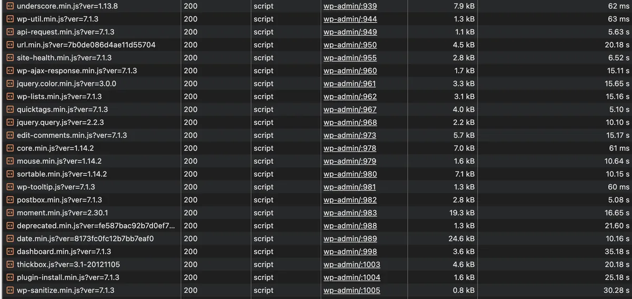Select request url.min.js?ver=7b0de086d4ae11d55704

tap(86, 45)
